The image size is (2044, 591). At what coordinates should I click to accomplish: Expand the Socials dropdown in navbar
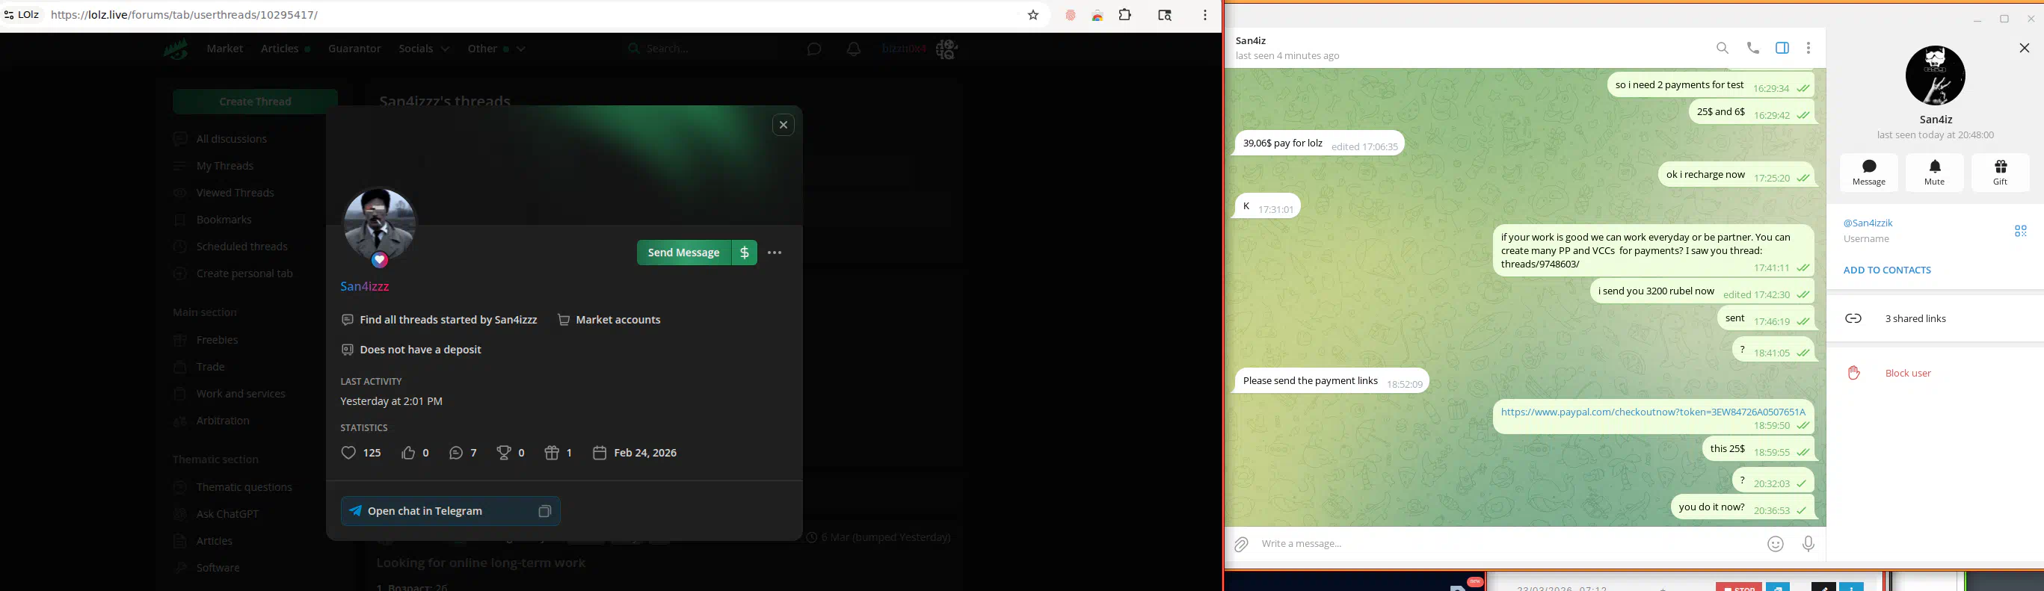[424, 49]
